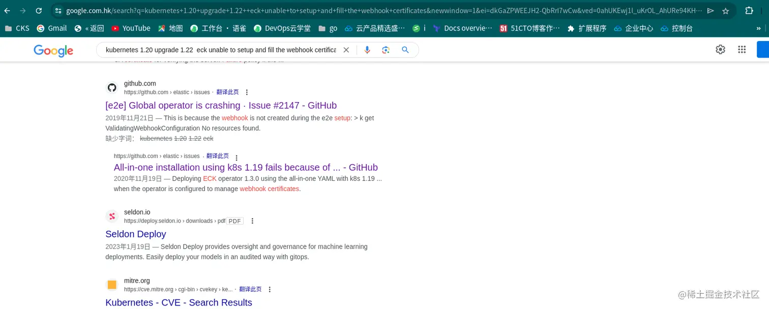Open the 51CTO博客作… bookmark
This screenshot has height=309, width=769.
[529, 28]
